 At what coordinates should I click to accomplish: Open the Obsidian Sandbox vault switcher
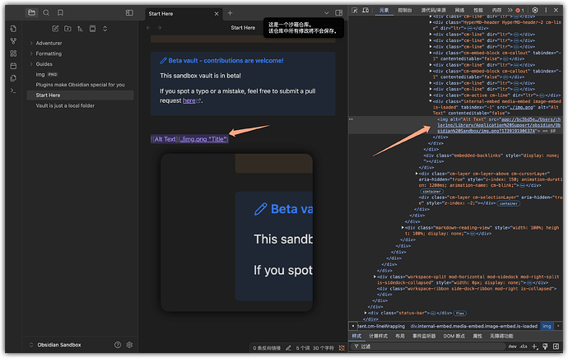click(x=56, y=345)
